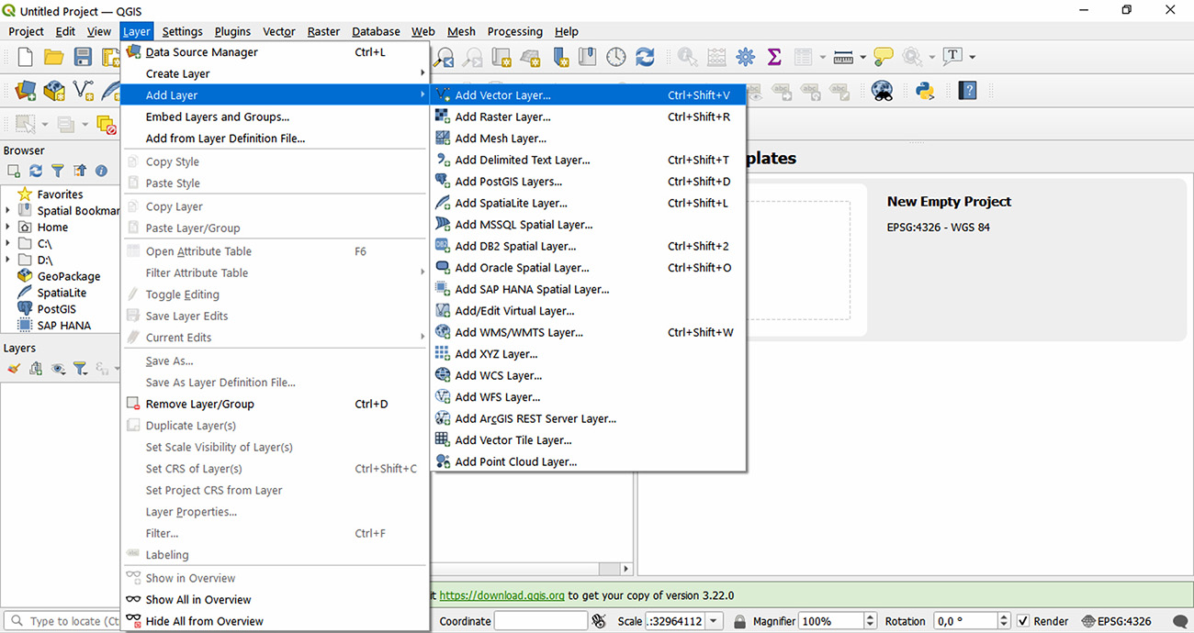
Task: Open the Create Layer submenu
Action: [276, 73]
